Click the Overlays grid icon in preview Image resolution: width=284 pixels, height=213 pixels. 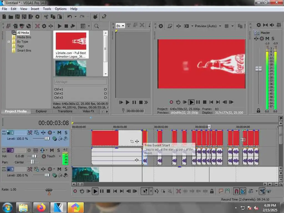[x=226, y=26]
